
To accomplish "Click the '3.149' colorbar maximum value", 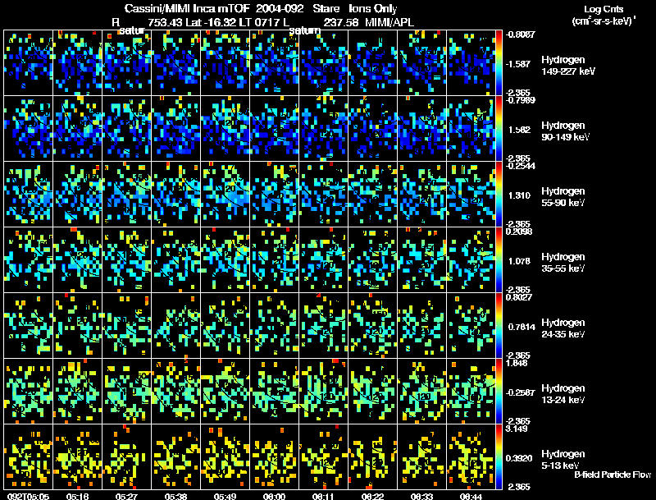I will [x=516, y=429].
